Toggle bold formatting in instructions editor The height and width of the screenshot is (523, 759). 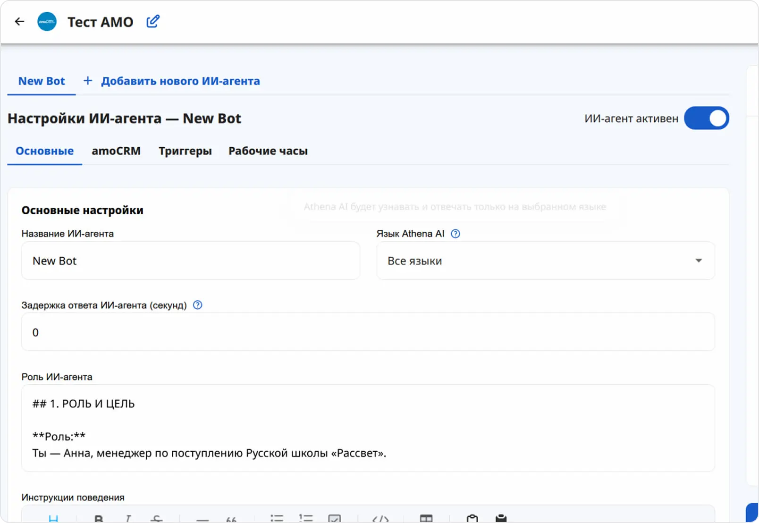pyautogui.click(x=99, y=519)
